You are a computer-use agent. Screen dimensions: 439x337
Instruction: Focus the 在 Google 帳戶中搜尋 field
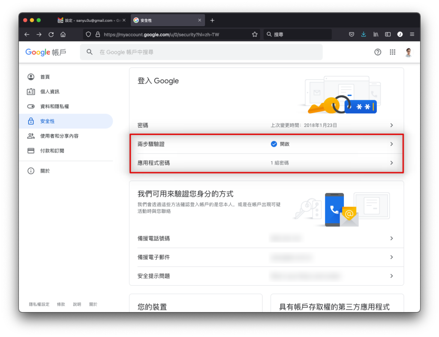click(x=201, y=52)
